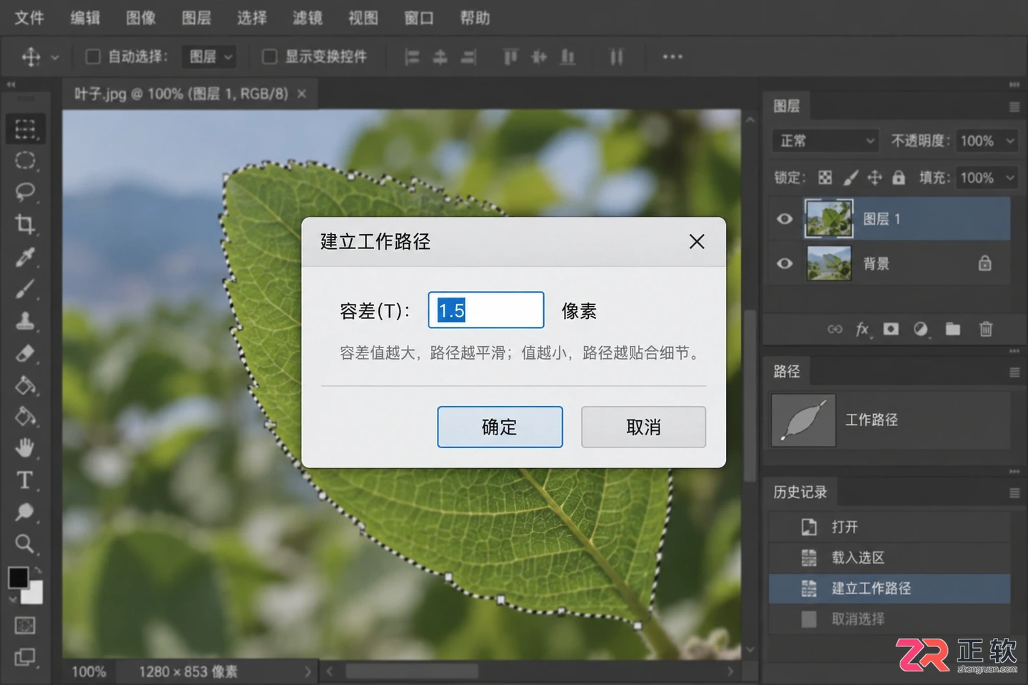Viewport: 1028px width, 685px height.
Task: Select the Crop tool
Action: (x=25, y=224)
